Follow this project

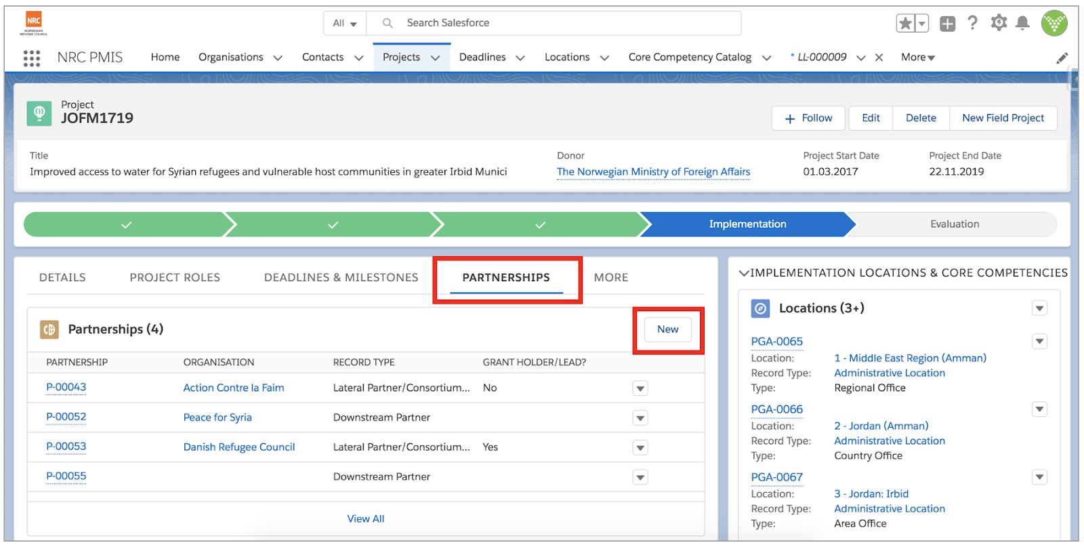click(x=808, y=118)
